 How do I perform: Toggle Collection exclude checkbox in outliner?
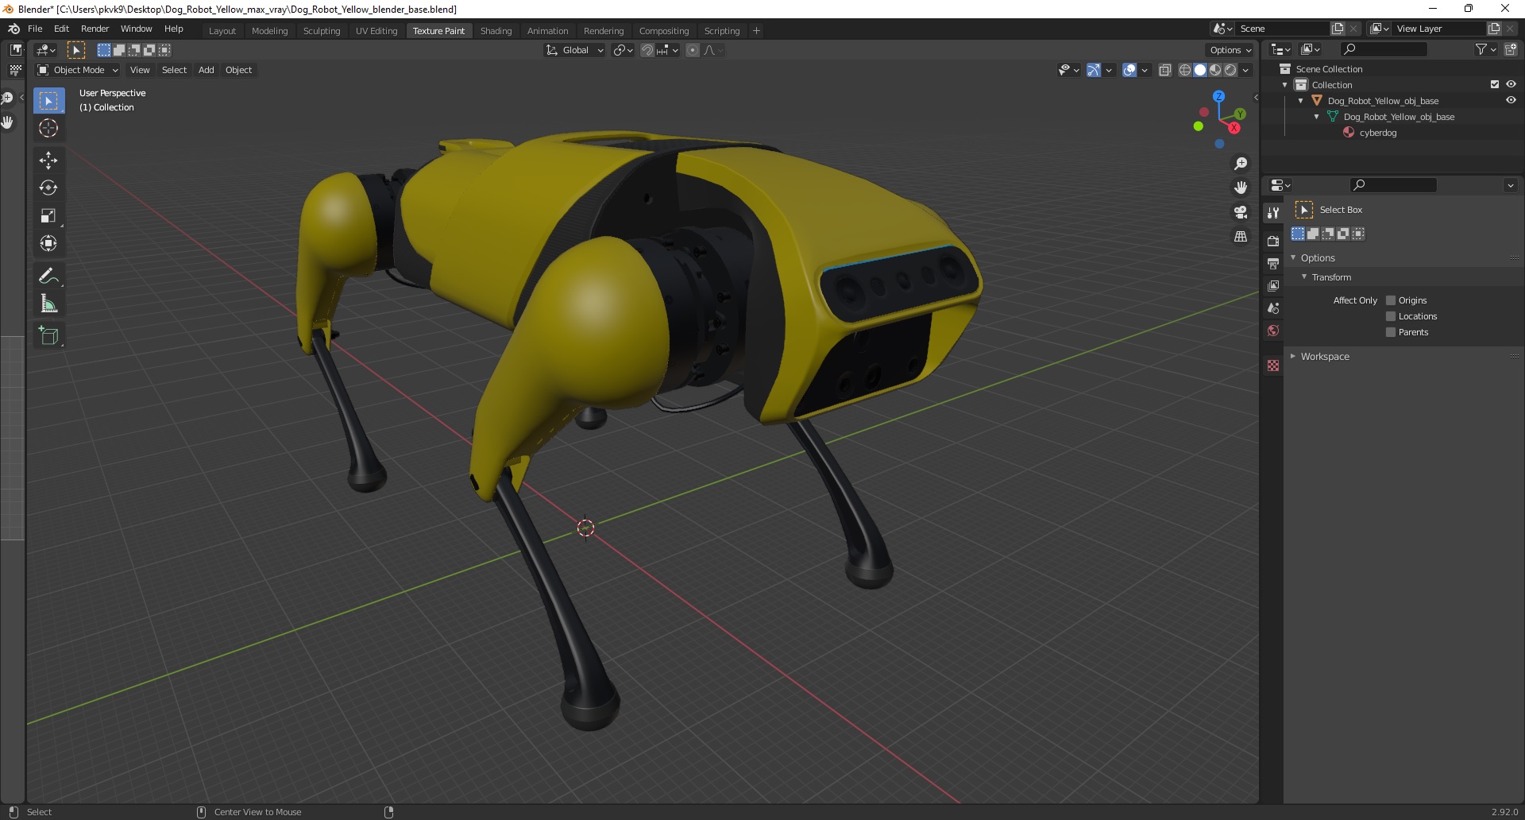pyautogui.click(x=1495, y=84)
